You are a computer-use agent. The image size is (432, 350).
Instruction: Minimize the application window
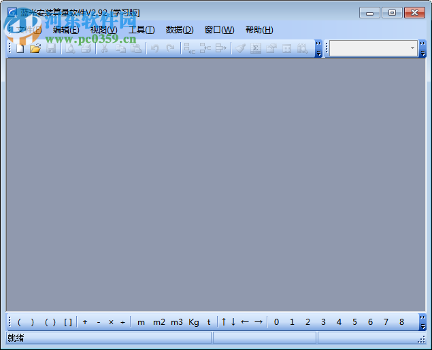point(369,13)
